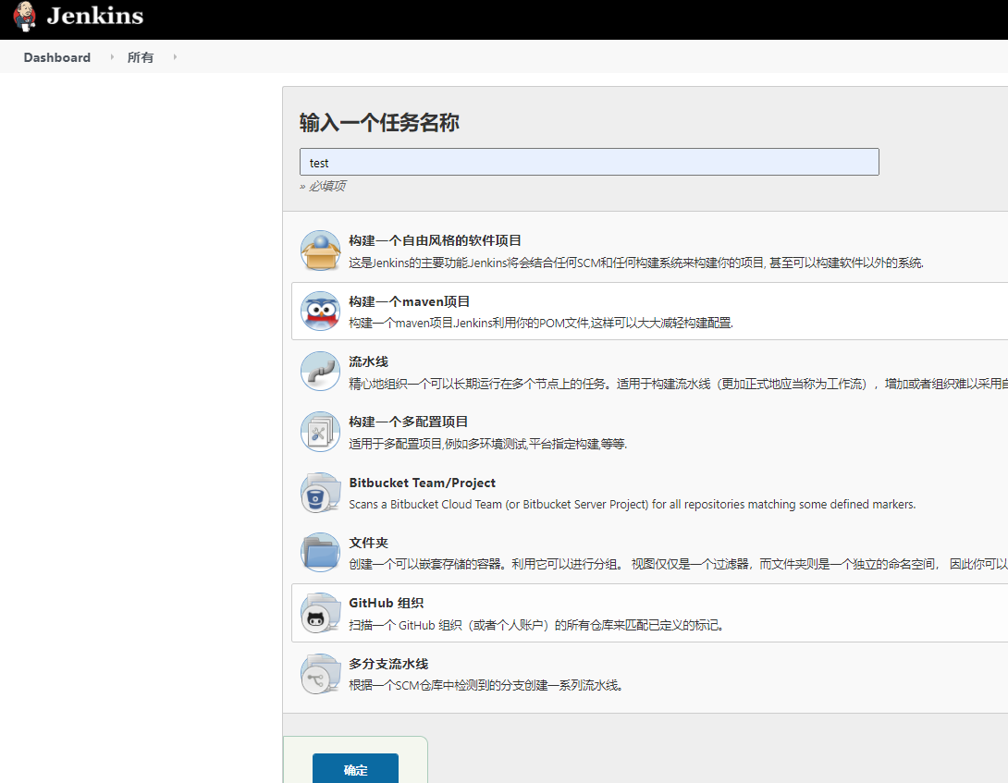Expand the arrow after 所有 breadcrumb
1008x783 pixels.
[175, 57]
